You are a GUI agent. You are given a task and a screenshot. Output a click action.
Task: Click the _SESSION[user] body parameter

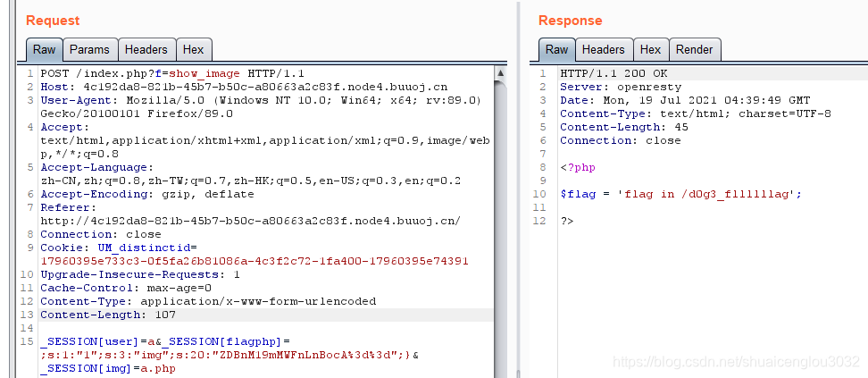97,341
